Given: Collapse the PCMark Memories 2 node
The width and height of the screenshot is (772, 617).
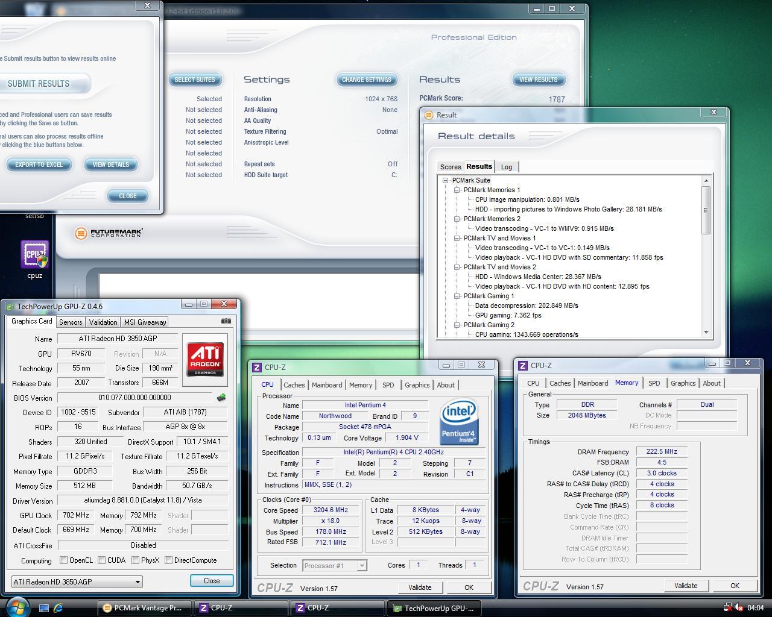Looking at the screenshot, I should (x=457, y=219).
